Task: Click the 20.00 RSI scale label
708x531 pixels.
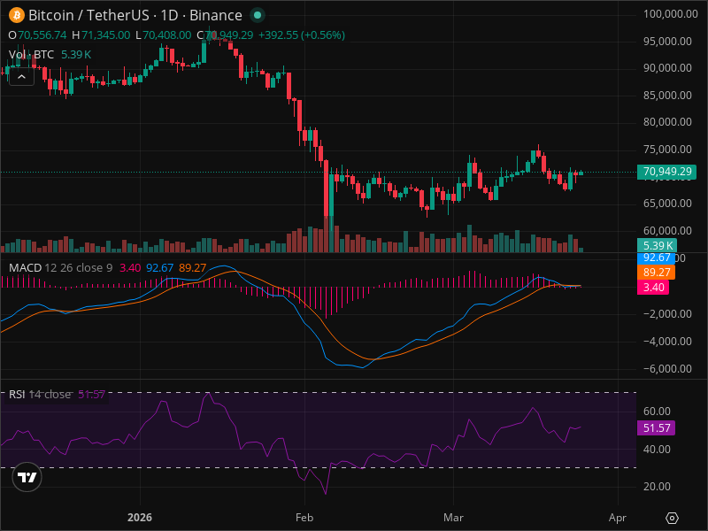Action: [x=657, y=487]
